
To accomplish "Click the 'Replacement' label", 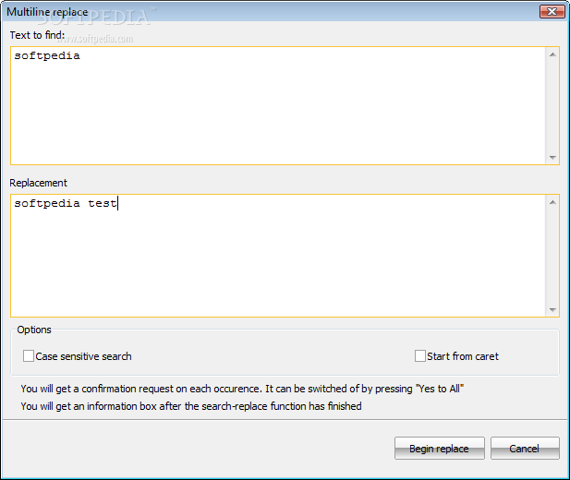I will (38, 183).
